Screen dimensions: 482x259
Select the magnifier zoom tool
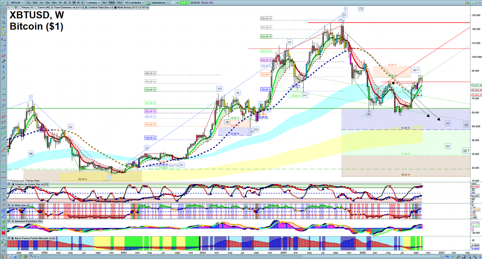[x=3, y=17]
